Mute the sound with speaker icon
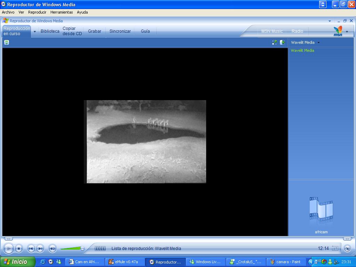Screen dimensions: 356x267 click(52, 248)
